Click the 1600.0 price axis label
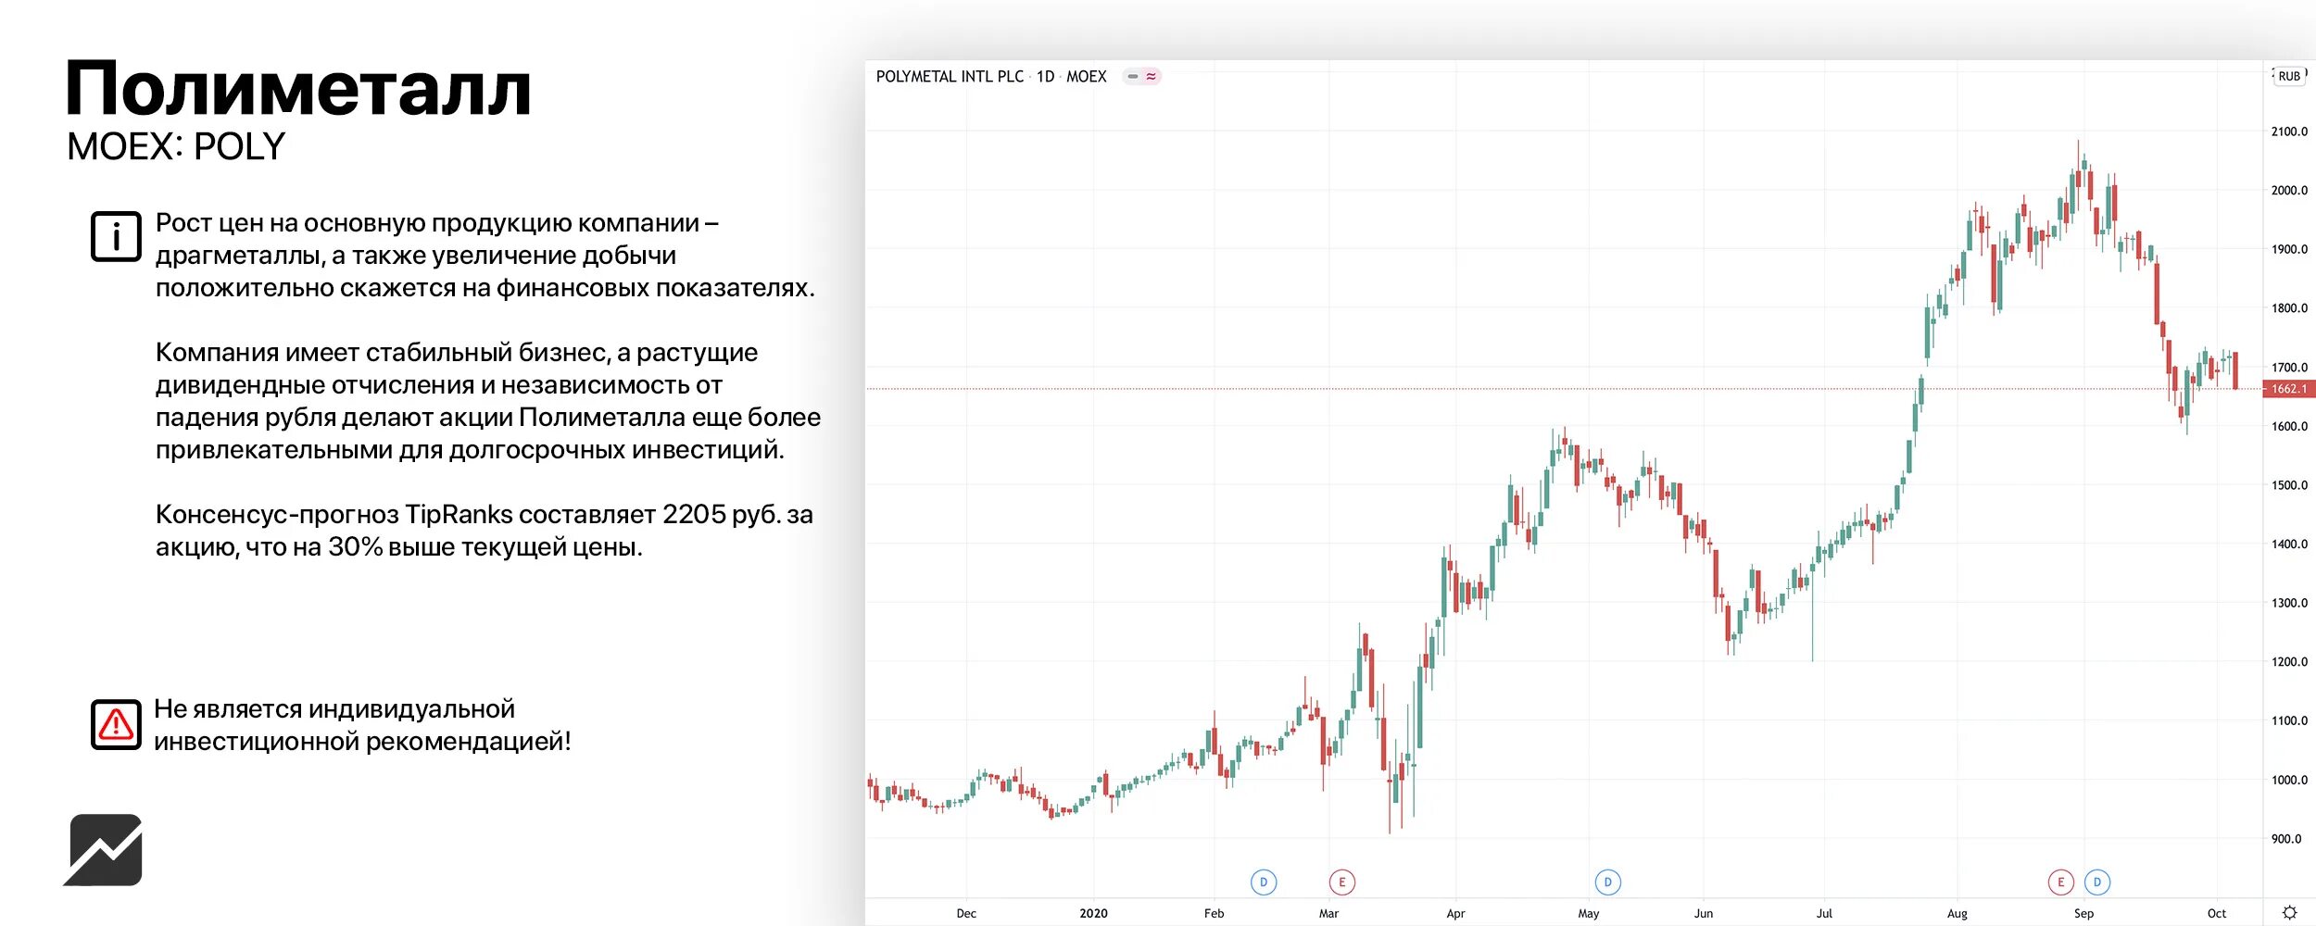 click(x=2289, y=427)
